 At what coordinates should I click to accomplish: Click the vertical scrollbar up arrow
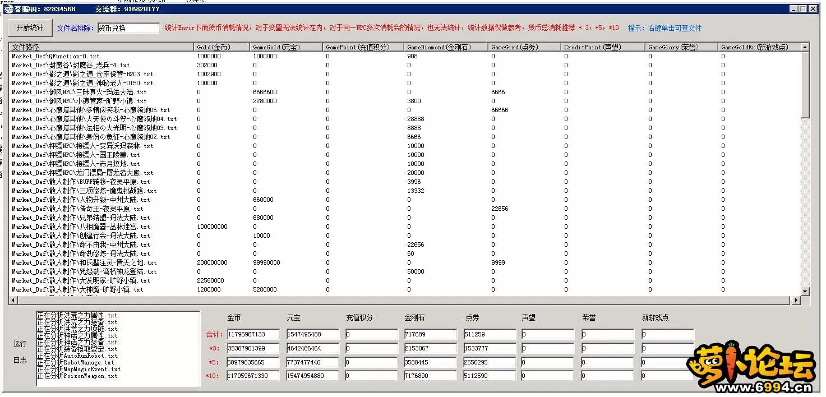805,48
